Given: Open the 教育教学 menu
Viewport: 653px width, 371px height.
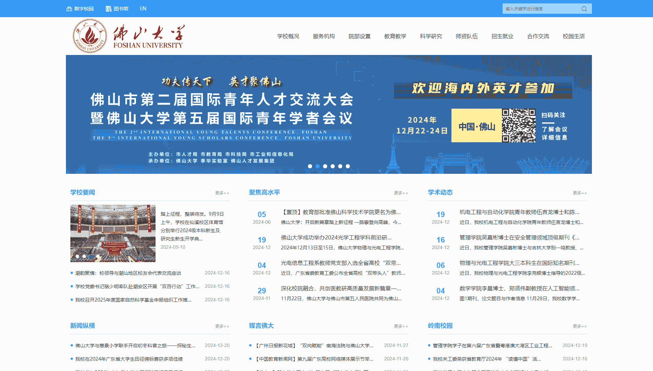Looking at the screenshot, I should [395, 36].
